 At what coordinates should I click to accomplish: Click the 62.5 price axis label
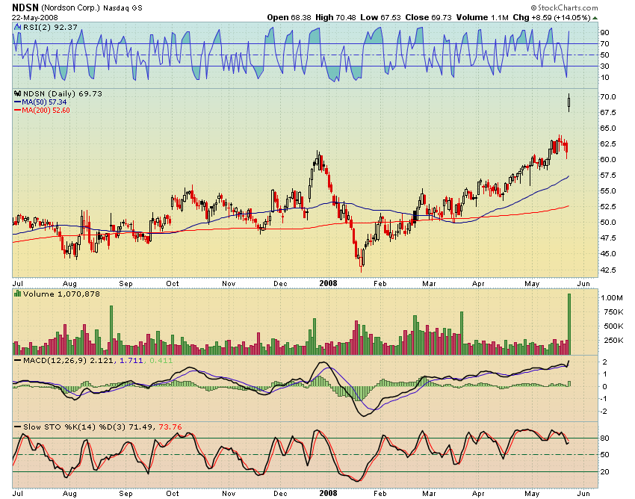tap(607, 143)
